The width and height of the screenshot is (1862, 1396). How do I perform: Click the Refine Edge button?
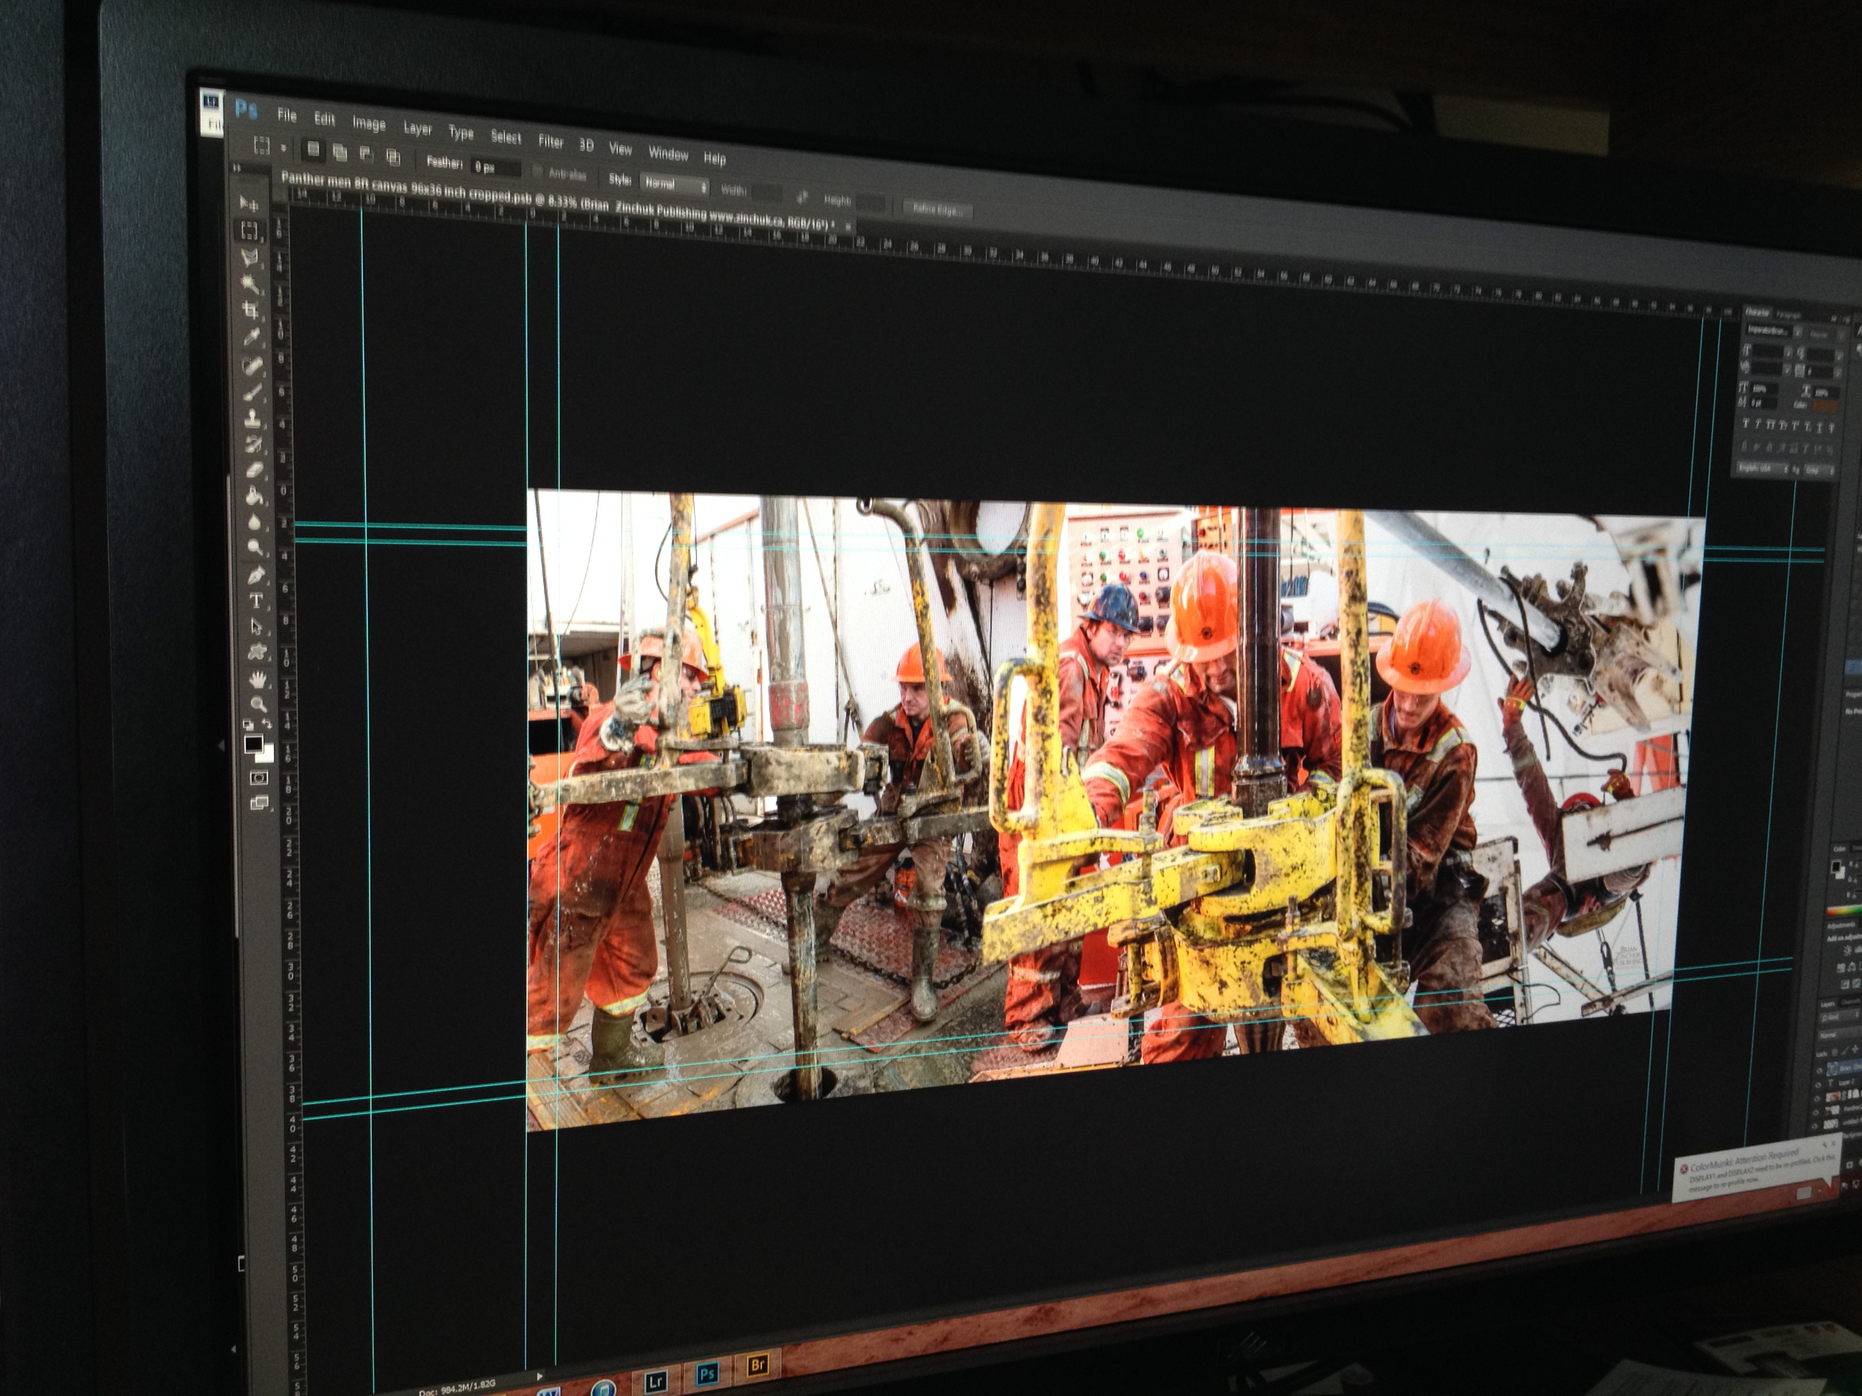pos(938,209)
